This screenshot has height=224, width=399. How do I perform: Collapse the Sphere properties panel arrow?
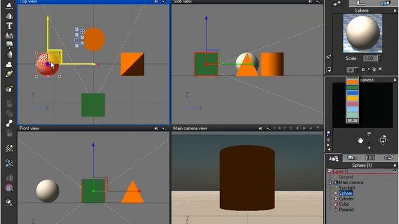[395, 11]
